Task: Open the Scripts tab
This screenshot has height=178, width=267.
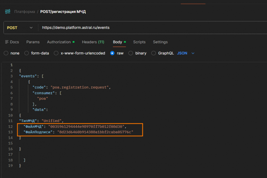Action: tap(139, 42)
